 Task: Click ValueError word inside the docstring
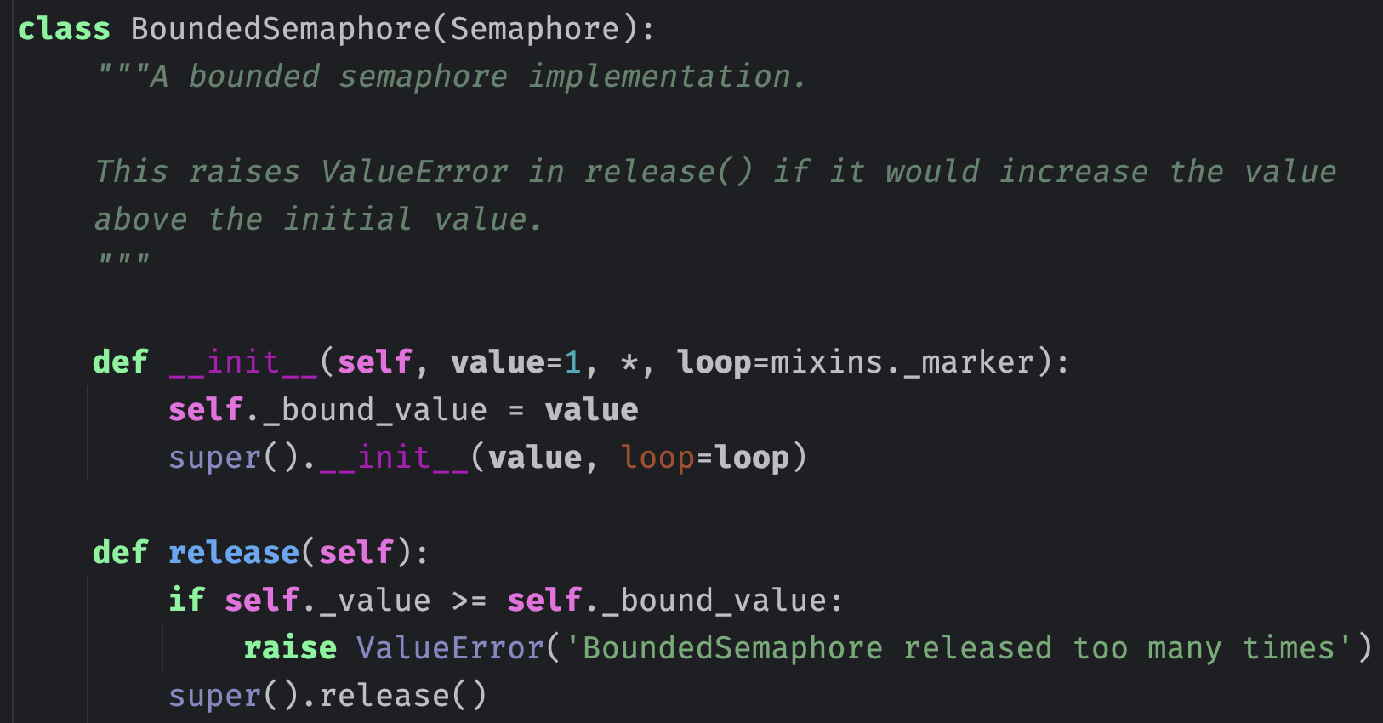[x=414, y=172]
